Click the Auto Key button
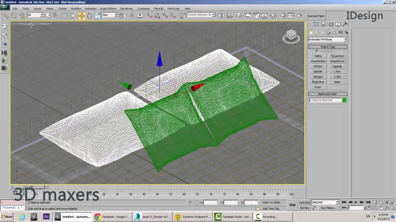This screenshot has width=396, height=222. click(304, 203)
